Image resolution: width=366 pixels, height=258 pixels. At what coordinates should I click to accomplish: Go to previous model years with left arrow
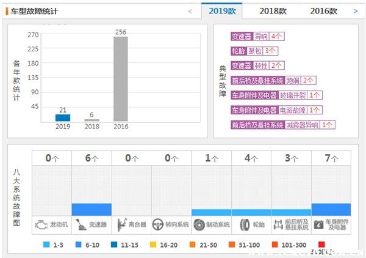coord(190,11)
